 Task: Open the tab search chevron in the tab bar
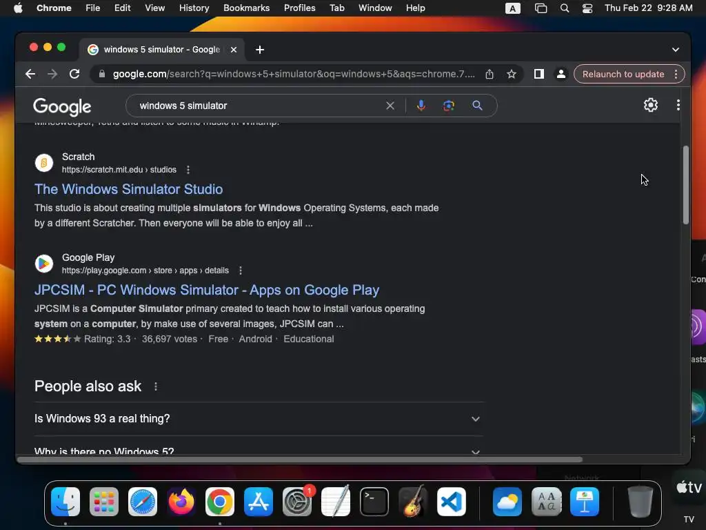(x=676, y=50)
